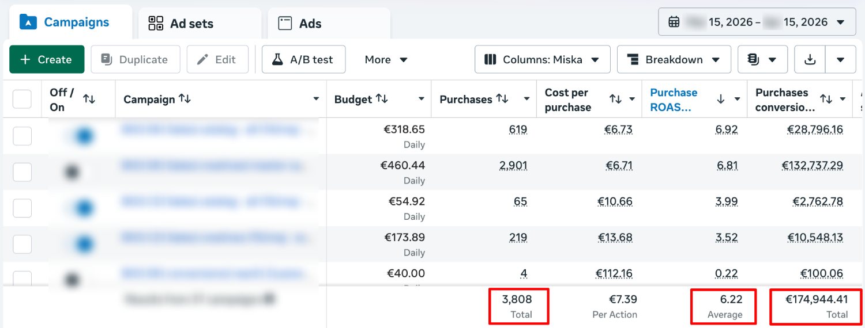Click the green Create button
This screenshot has width=865, height=328.
[47, 59]
